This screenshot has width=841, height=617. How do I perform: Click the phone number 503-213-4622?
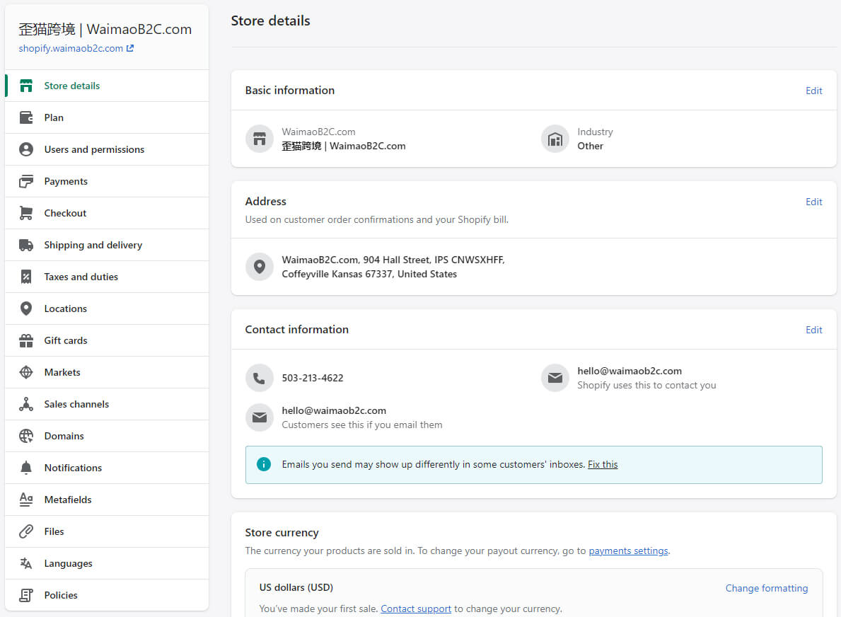[313, 379]
